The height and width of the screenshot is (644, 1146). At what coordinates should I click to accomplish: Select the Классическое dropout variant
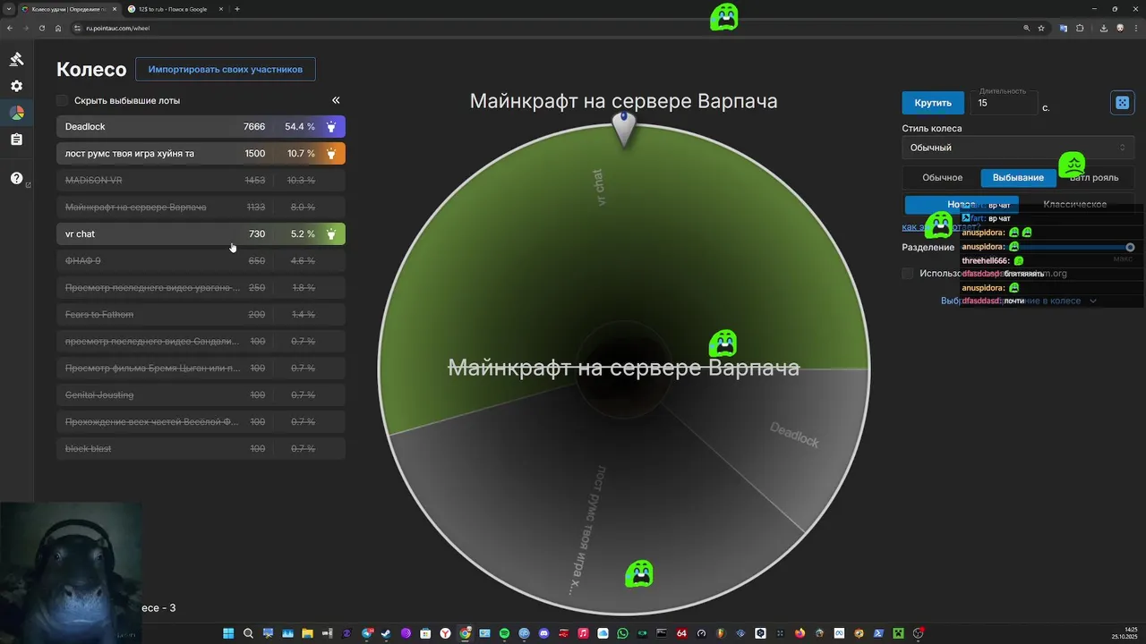1074,204
